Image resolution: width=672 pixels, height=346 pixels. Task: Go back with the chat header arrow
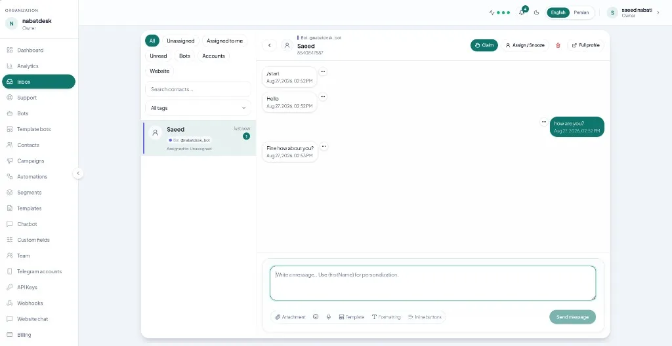(269, 45)
